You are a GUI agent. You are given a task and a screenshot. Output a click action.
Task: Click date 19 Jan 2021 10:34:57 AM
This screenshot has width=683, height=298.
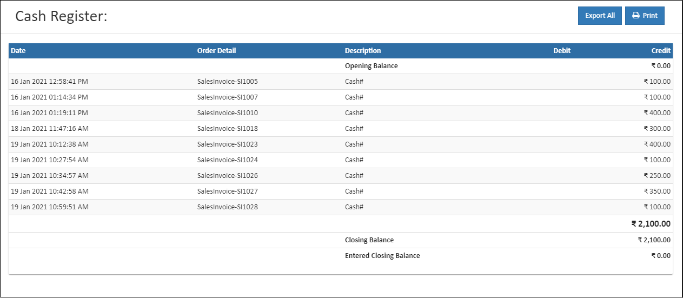click(x=50, y=176)
